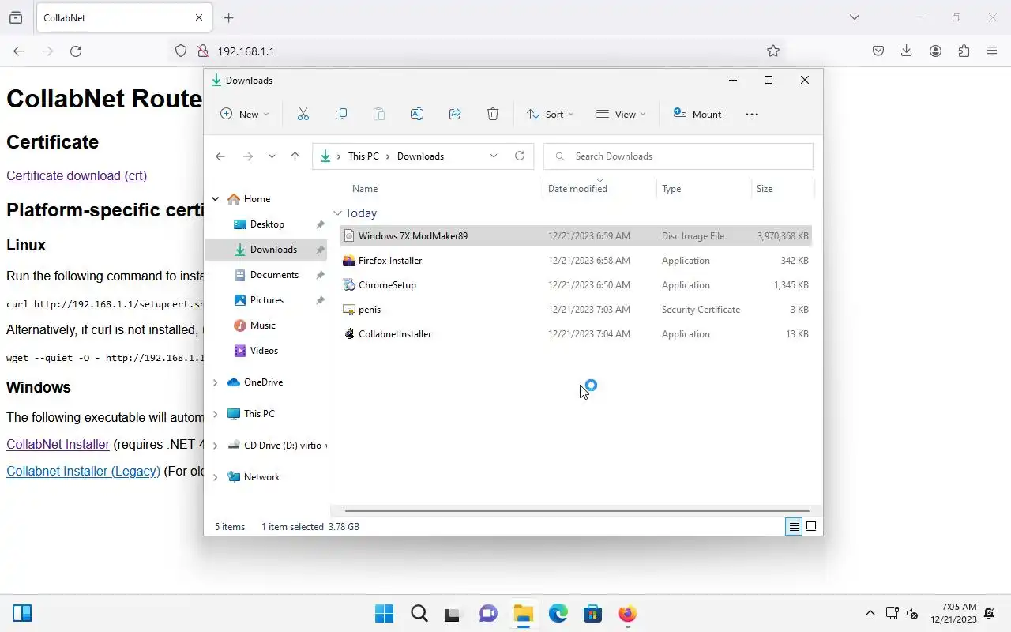Select Pictures in the navigation pane
The width and height of the screenshot is (1011, 632).
[x=267, y=300]
